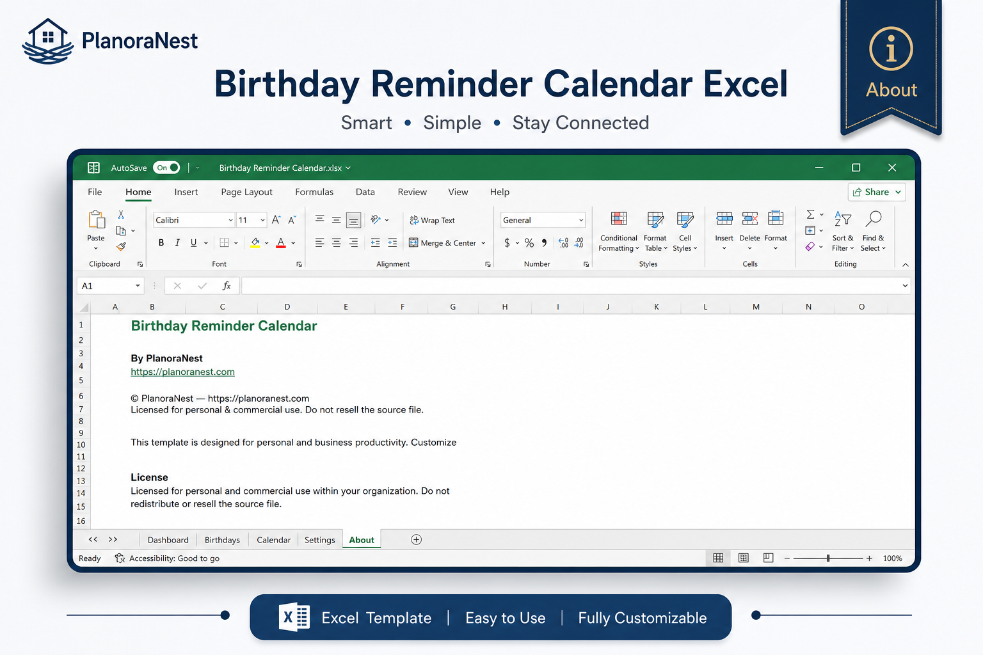
Task: Click the Format cells icon
Action: pyautogui.click(x=776, y=218)
